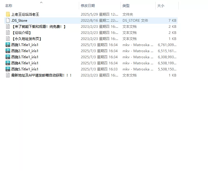
Task: Click the 【来了就能下载和观看！纯免费！】 text file icon
Action: tap(8, 27)
